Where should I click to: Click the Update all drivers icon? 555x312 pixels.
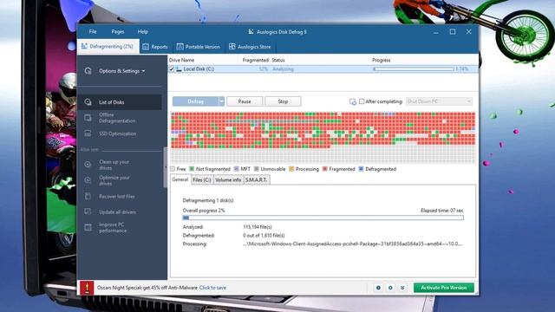click(88, 211)
